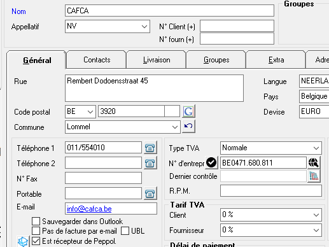Focus the N° Fax field
Screen dimensions: 329x247
pos(103,178)
